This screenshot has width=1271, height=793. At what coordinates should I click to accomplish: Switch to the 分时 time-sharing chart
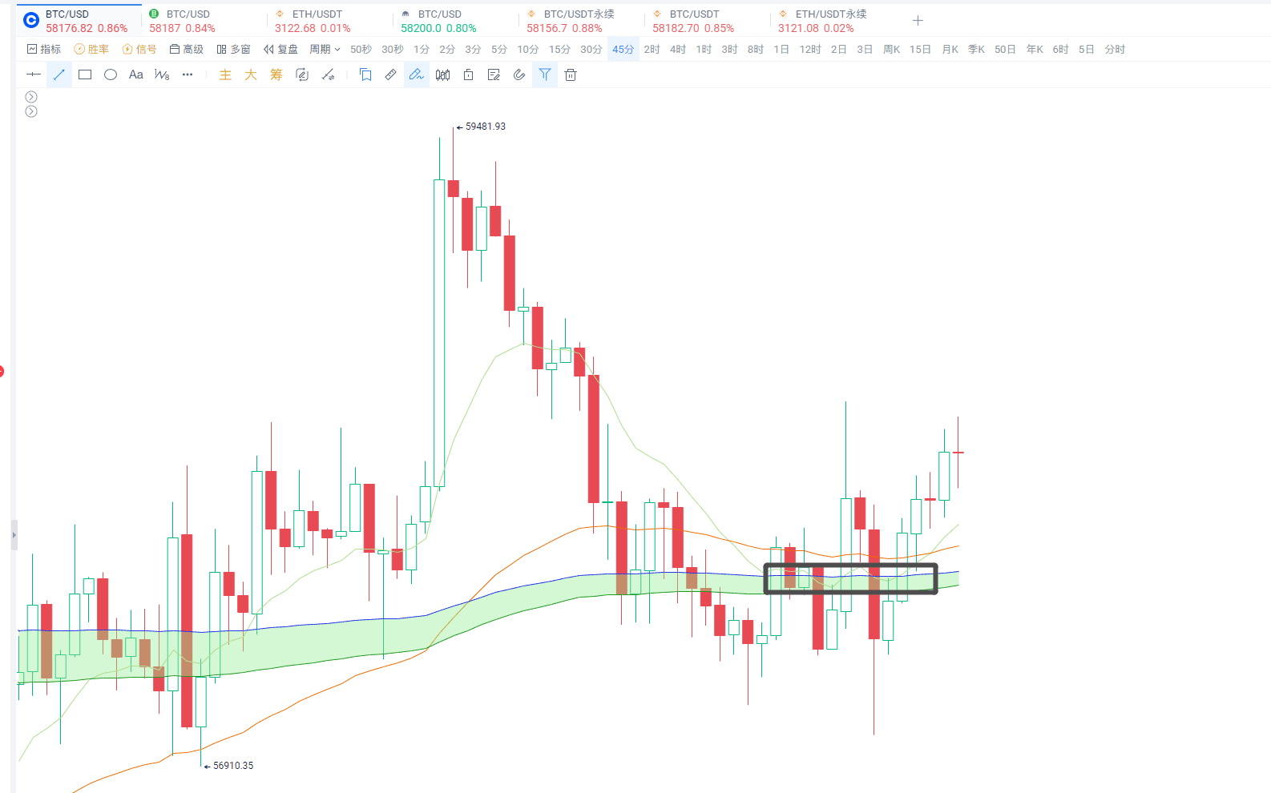click(x=1115, y=49)
